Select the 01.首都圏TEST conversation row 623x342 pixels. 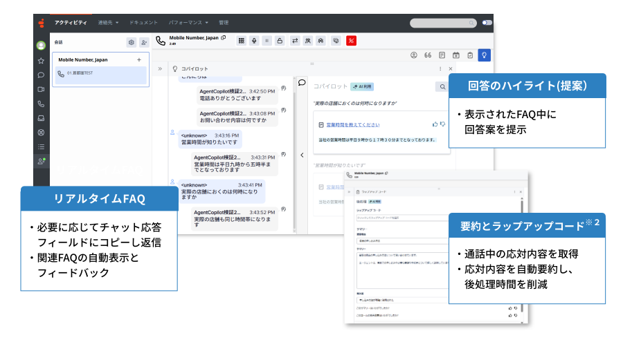point(101,74)
